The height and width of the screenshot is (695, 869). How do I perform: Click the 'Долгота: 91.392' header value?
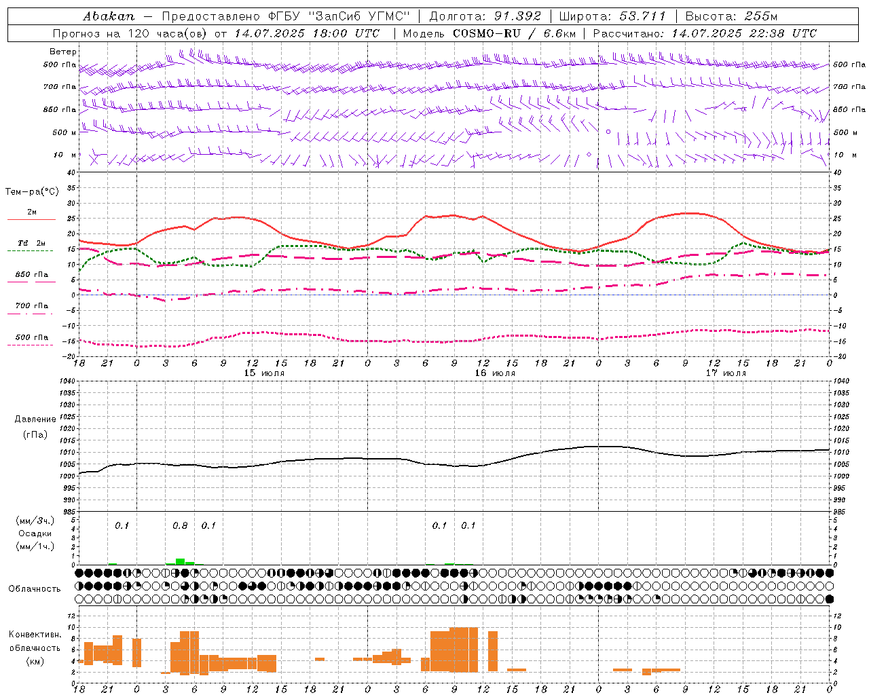click(485, 16)
